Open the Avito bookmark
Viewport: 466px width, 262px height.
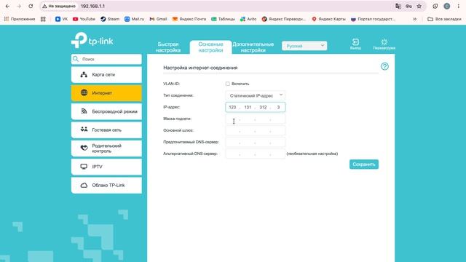coord(248,19)
